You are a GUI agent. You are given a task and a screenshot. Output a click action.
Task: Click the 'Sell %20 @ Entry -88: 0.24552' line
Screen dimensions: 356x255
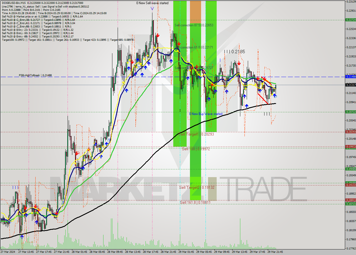(38, 36)
